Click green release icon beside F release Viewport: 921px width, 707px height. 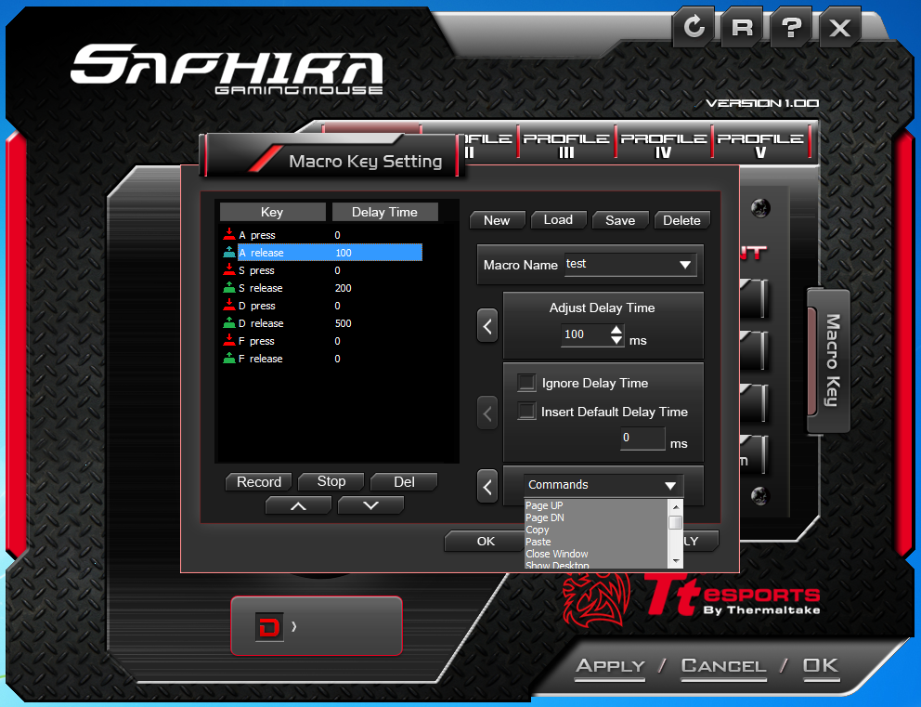click(x=229, y=358)
